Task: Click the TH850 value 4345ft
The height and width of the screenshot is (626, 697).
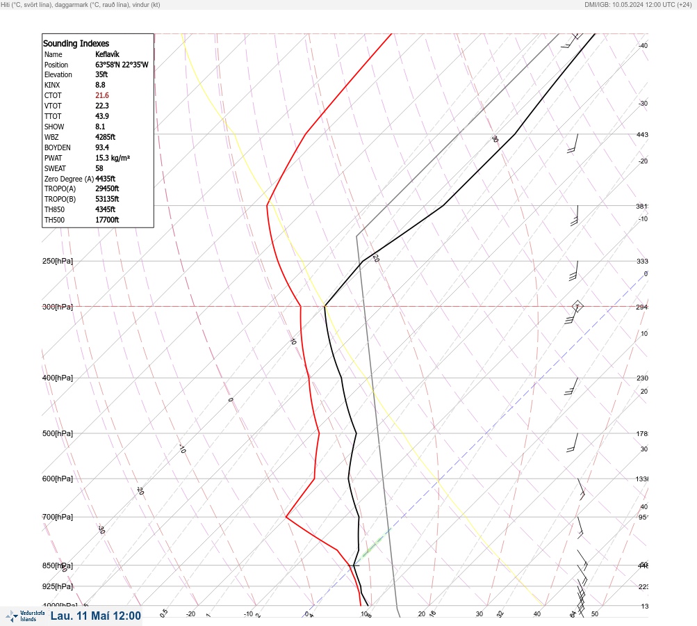Action: tap(106, 209)
